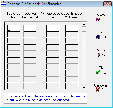Click the F7 shortcut text
This screenshot has width=113, height=108.
pos(103,55)
